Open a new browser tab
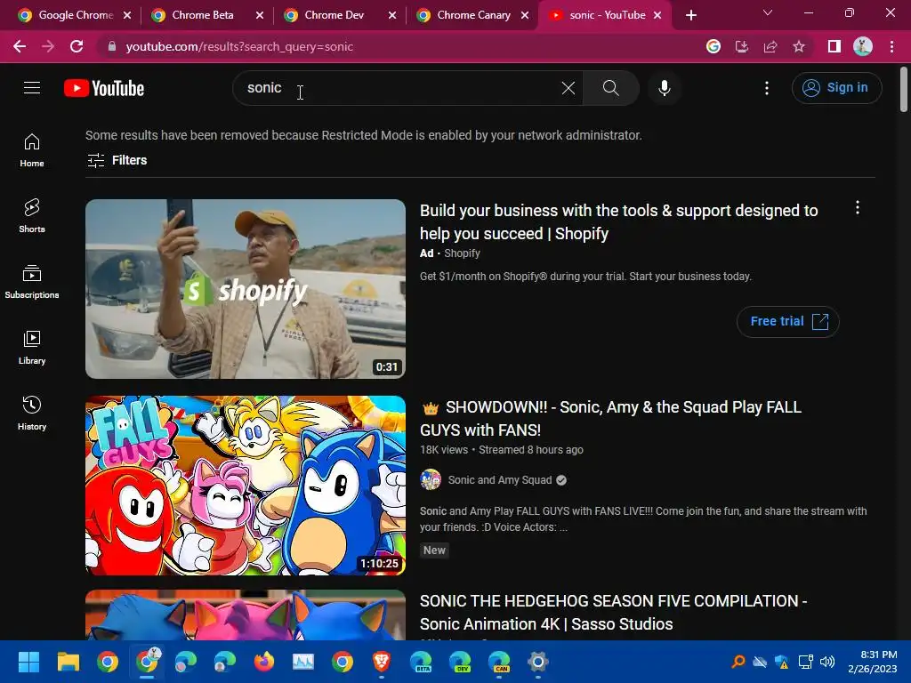Screen dimensions: 911x683 pos(690,15)
